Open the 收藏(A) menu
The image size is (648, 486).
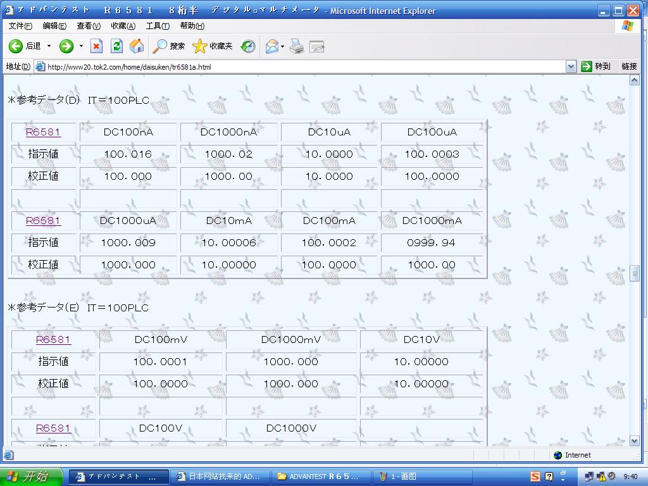pyautogui.click(x=123, y=26)
